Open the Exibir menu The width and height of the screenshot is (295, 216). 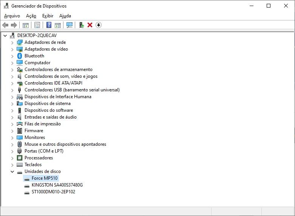(x=48, y=16)
